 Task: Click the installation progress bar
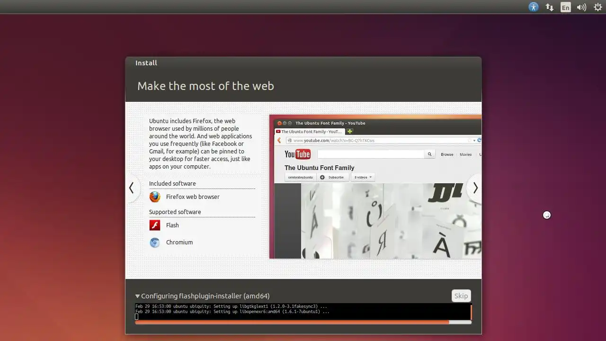point(303,322)
